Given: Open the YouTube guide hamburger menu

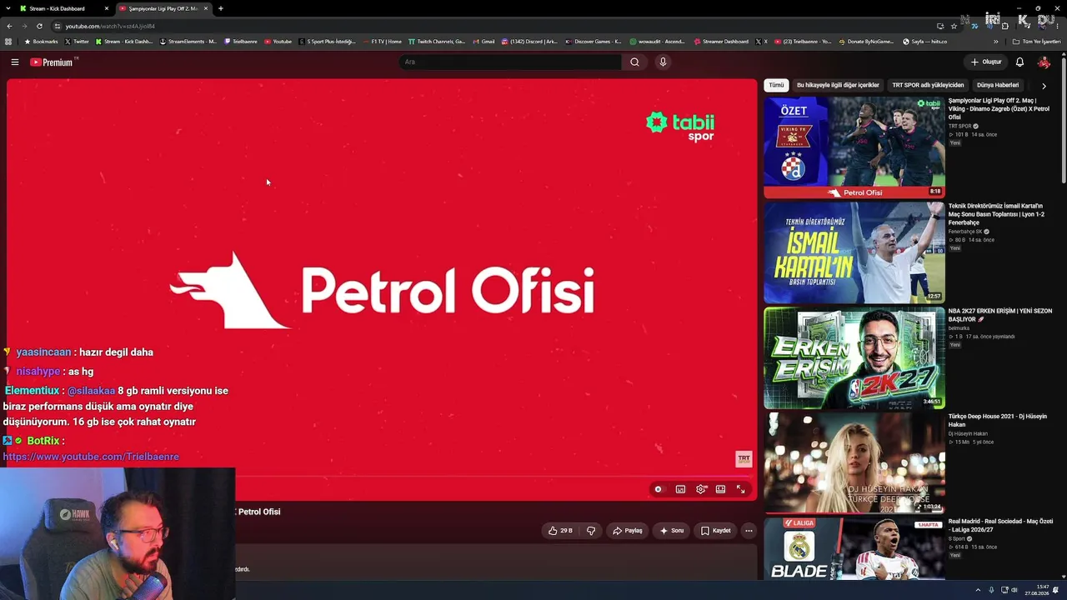Looking at the screenshot, I should pos(15,62).
